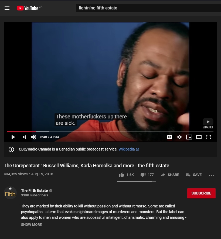The width and height of the screenshot is (221, 239).
Task: Open the player settings gear
Action: click(x=179, y=137)
